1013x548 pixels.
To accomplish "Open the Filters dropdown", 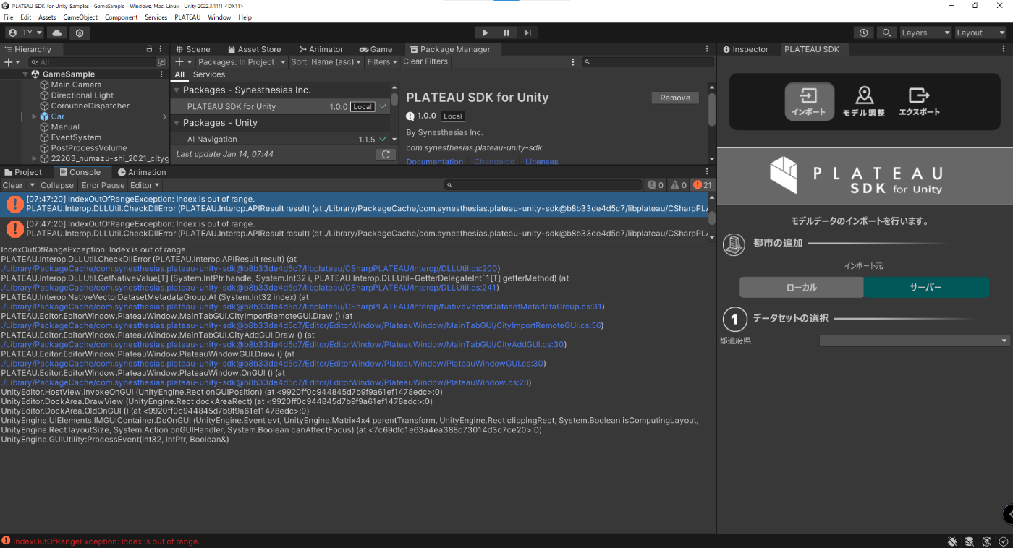I will [382, 62].
